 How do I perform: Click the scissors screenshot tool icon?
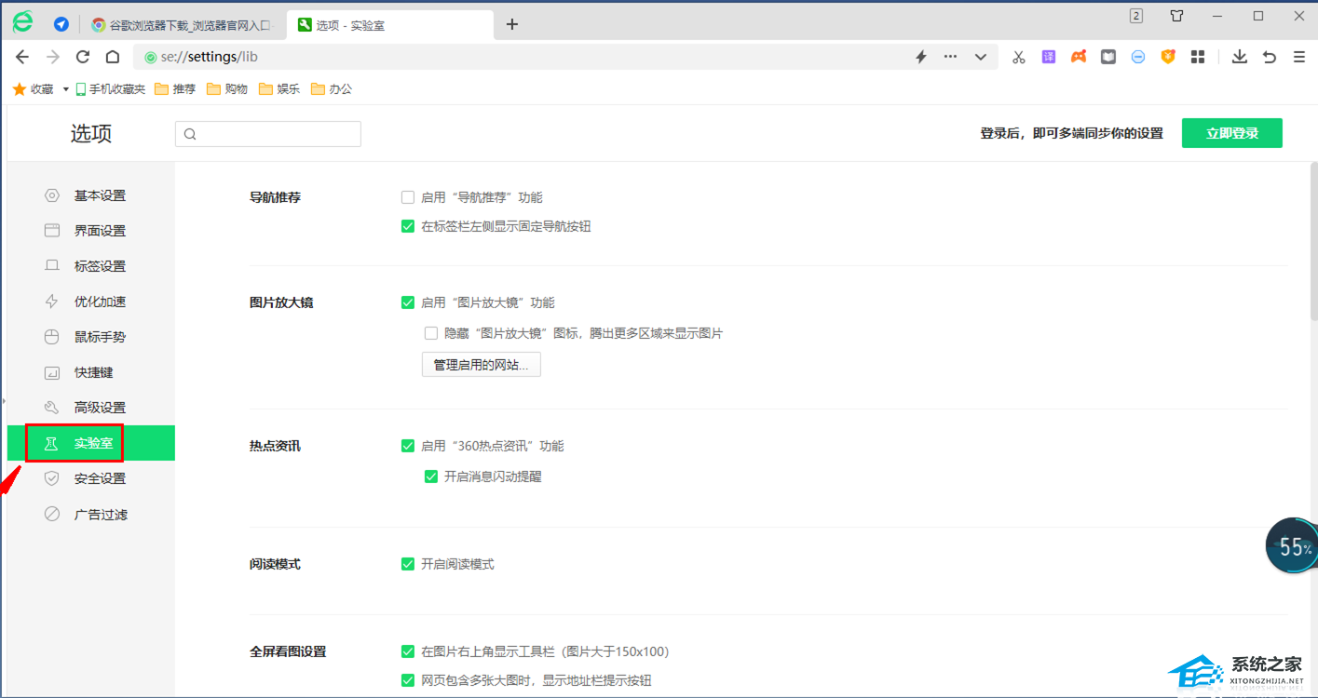click(x=1018, y=57)
